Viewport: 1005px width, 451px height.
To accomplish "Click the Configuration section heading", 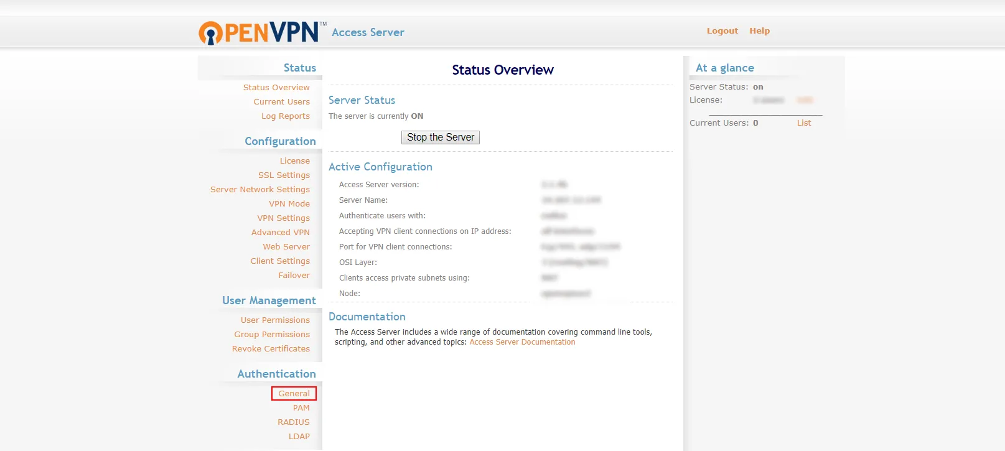I will (280, 141).
